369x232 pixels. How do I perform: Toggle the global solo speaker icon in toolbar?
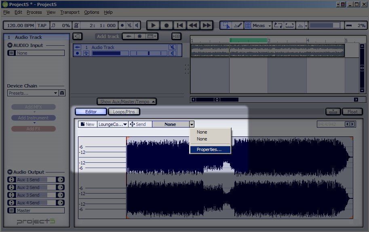137,26
